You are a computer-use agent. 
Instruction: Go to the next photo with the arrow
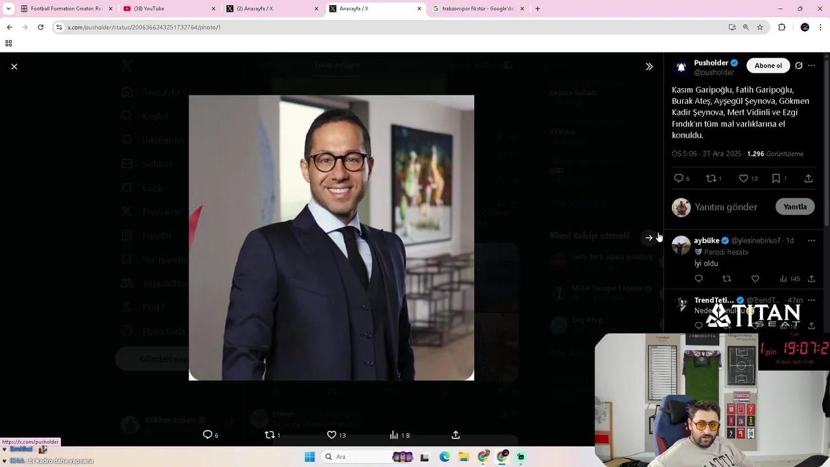pyautogui.click(x=649, y=238)
